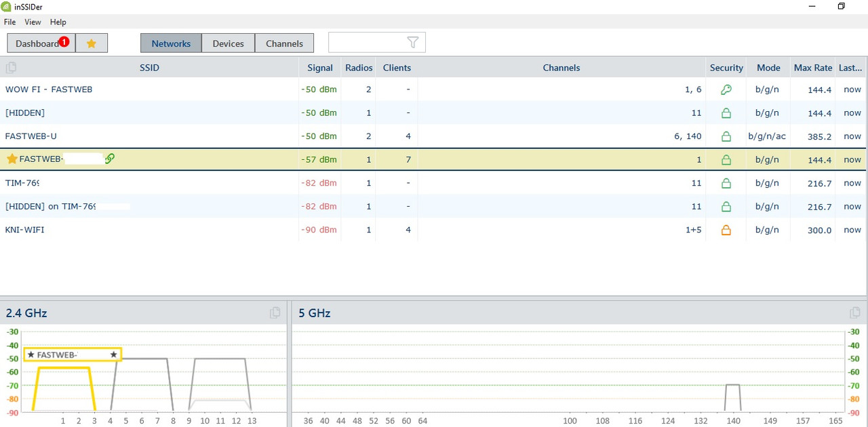The height and width of the screenshot is (427, 868).
Task: Click the filter funnel icon
Action: [x=413, y=43]
